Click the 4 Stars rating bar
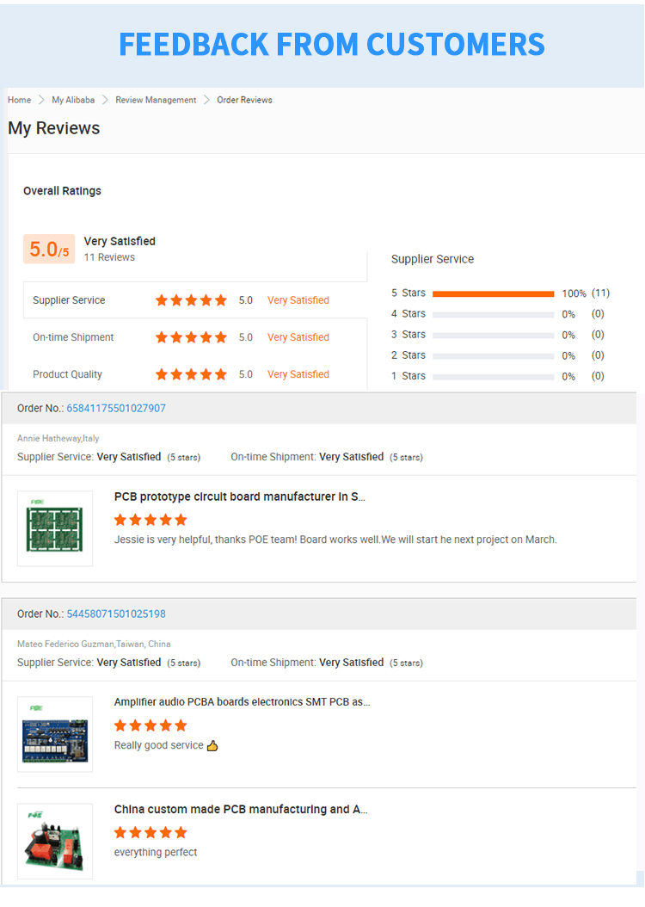 pos(493,314)
